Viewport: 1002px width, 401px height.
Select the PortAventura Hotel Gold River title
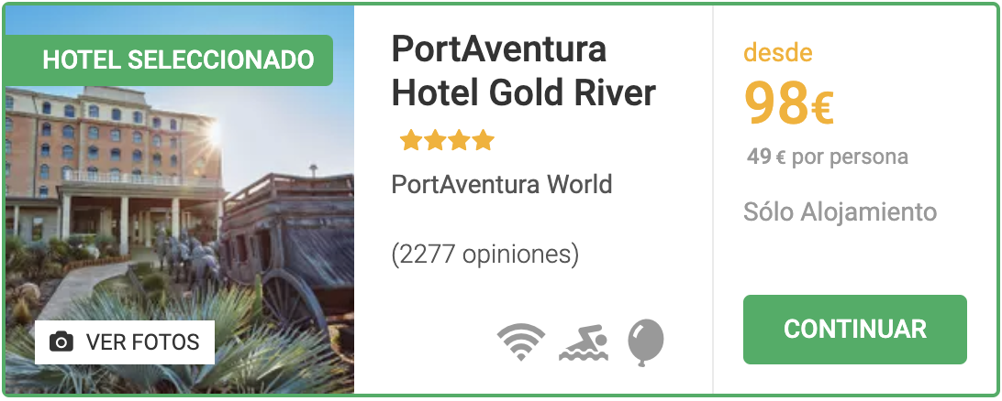point(523,70)
